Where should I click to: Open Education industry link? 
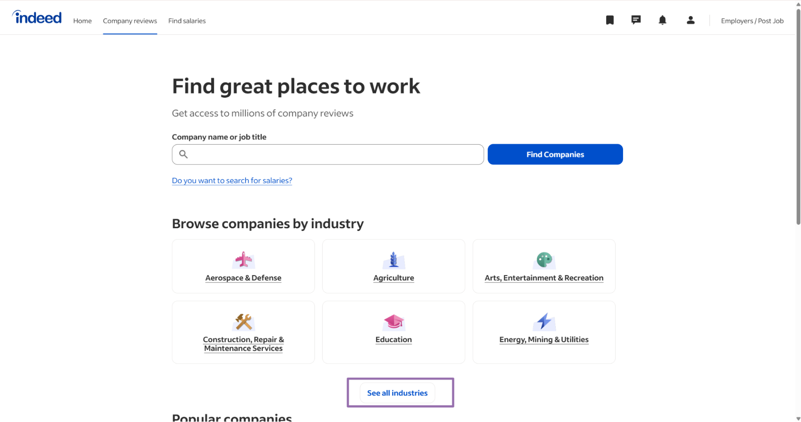(x=393, y=340)
